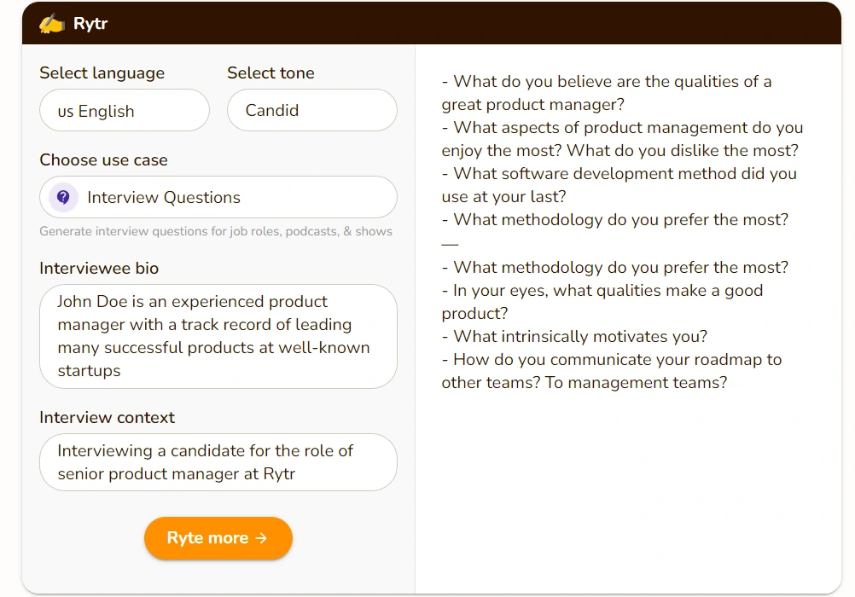Click the dash separator line in output

pos(450,244)
